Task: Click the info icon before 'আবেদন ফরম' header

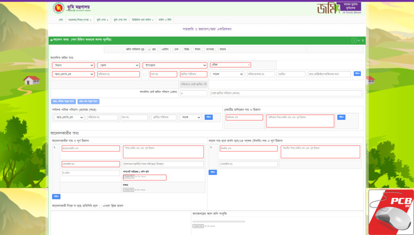Action: pyautogui.click(x=51, y=40)
